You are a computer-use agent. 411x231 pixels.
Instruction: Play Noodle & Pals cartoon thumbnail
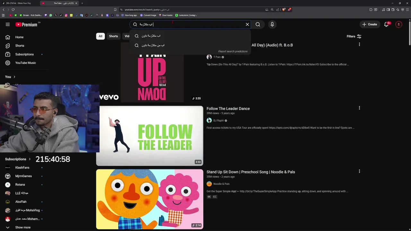(x=150, y=199)
